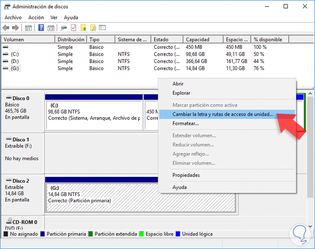Click the vertical scrollbar thumb in disk pane
315x249 pixels.
310,147
